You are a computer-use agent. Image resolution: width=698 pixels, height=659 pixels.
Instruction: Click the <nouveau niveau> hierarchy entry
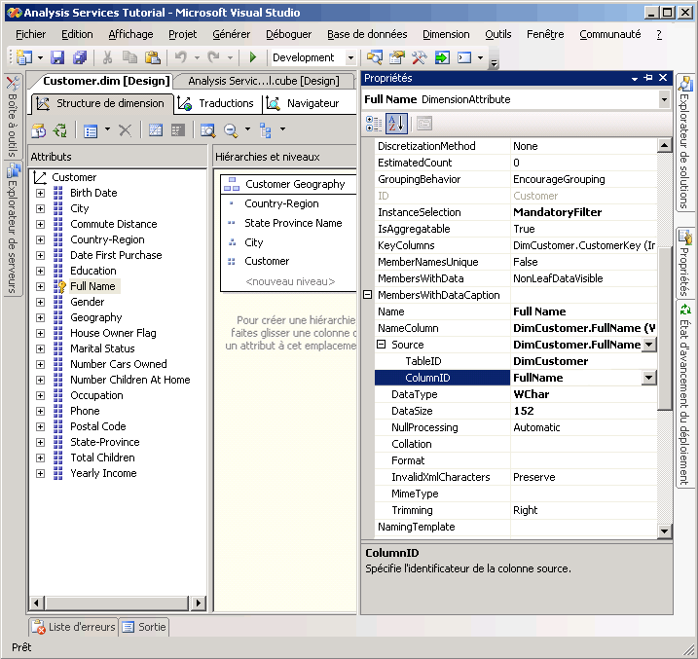[x=290, y=281]
